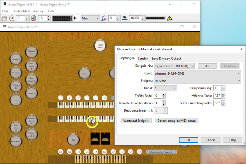Click the SET button in the toolbar
246x164 pixels.
(4, 18)
